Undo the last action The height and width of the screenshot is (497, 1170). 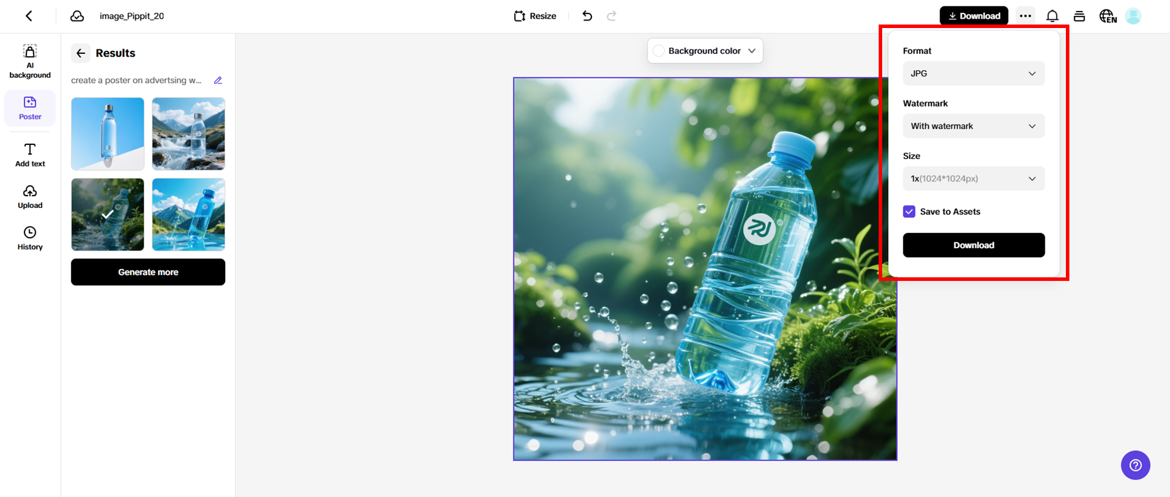click(587, 16)
